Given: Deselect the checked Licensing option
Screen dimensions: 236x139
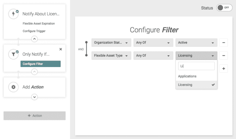Looking at the screenshot, I should coord(196,85).
